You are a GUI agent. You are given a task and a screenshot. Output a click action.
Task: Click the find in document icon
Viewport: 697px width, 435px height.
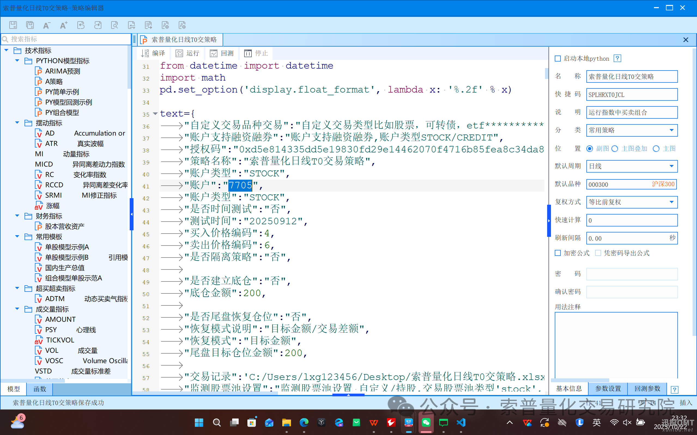[115, 25]
